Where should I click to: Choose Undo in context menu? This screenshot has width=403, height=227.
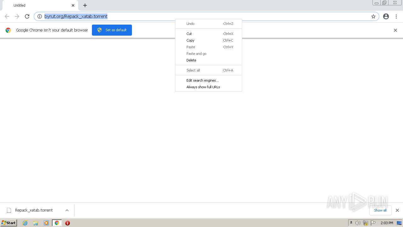pyautogui.click(x=208, y=24)
